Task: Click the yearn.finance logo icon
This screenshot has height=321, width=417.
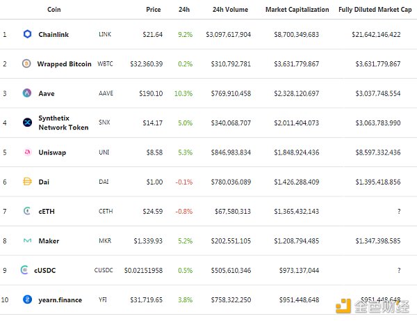Action: (27, 300)
